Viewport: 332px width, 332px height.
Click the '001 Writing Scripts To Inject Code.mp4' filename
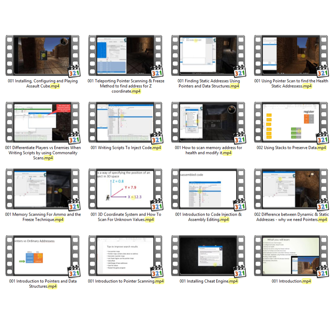coord(126,148)
